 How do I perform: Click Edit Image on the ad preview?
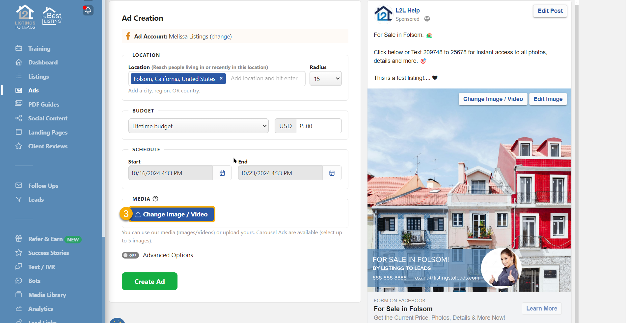[x=548, y=99]
